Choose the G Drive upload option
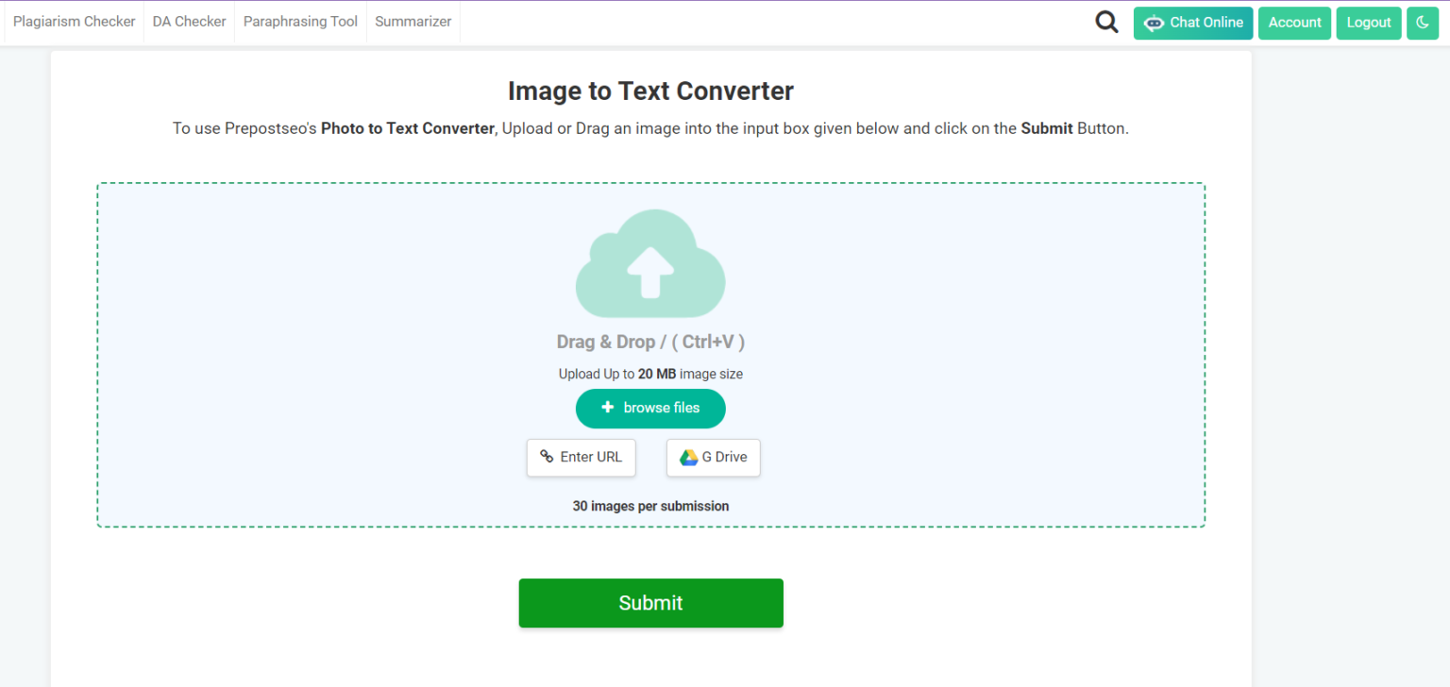The height and width of the screenshot is (687, 1450). pos(713,458)
